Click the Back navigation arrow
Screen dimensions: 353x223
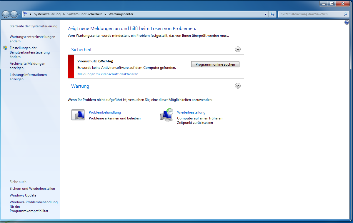click(x=6, y=14)
